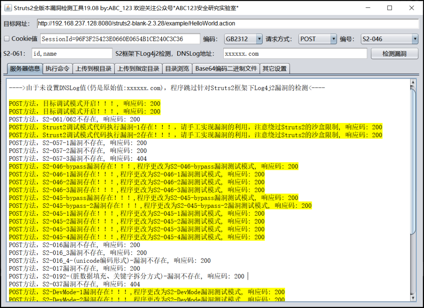Click the line 'S2-045-3漏洞存在'
This screenshot has width=424, height=308.
137,229
